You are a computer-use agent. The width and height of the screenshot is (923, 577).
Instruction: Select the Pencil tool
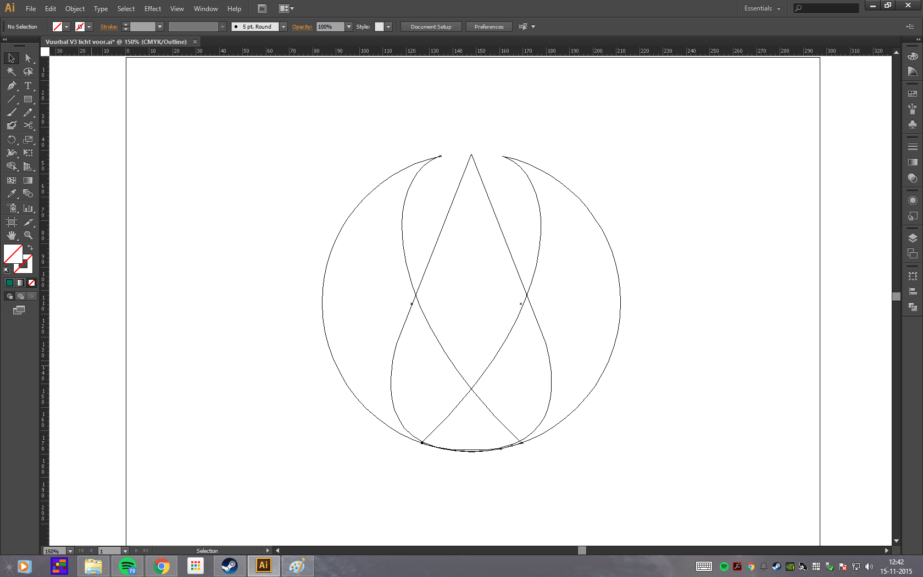[x=28, y=112]
